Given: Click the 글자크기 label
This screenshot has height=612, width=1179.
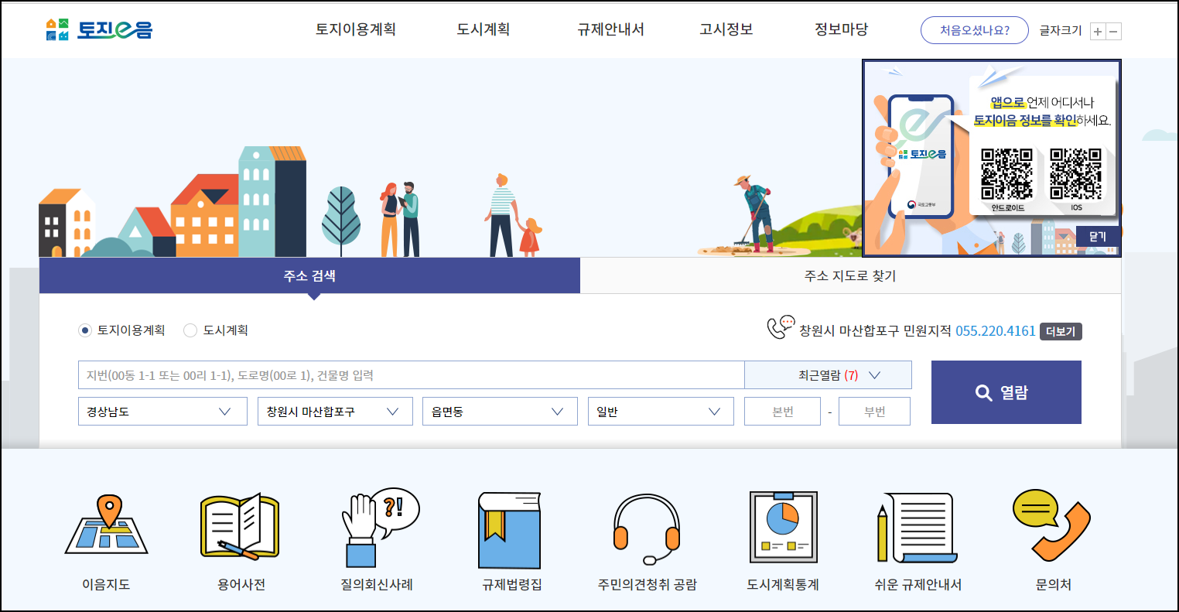Looking at the screenshot, I should pyautogui.click(x=1061, y=31).
